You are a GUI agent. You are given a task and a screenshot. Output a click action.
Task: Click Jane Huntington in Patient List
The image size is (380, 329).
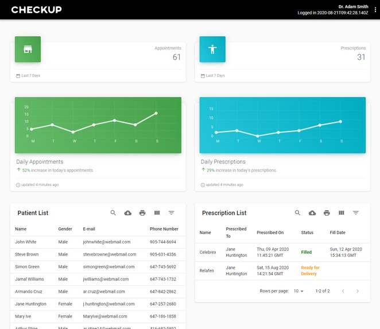(30, 304)
